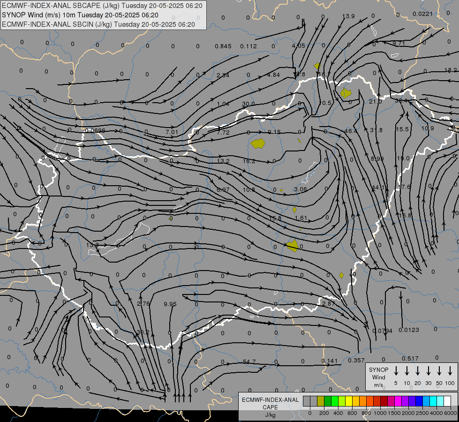Click the 44.1 CAPE value
This screenshot has width=459, height=422.
tap(378, 187)
